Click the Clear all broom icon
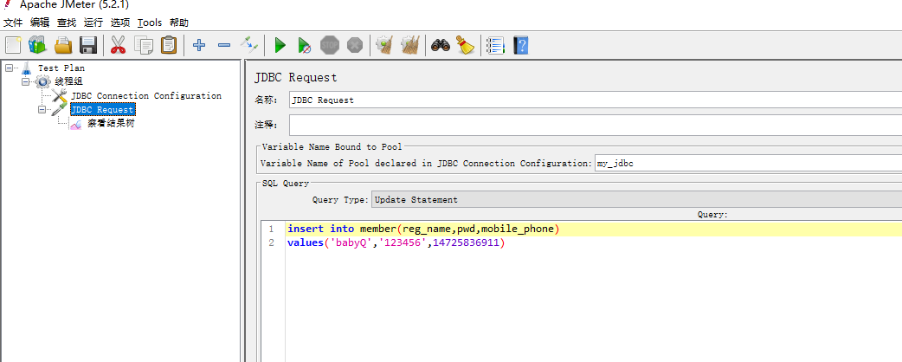The height and width of the screenshot is (362, 902). pos(410,45)
